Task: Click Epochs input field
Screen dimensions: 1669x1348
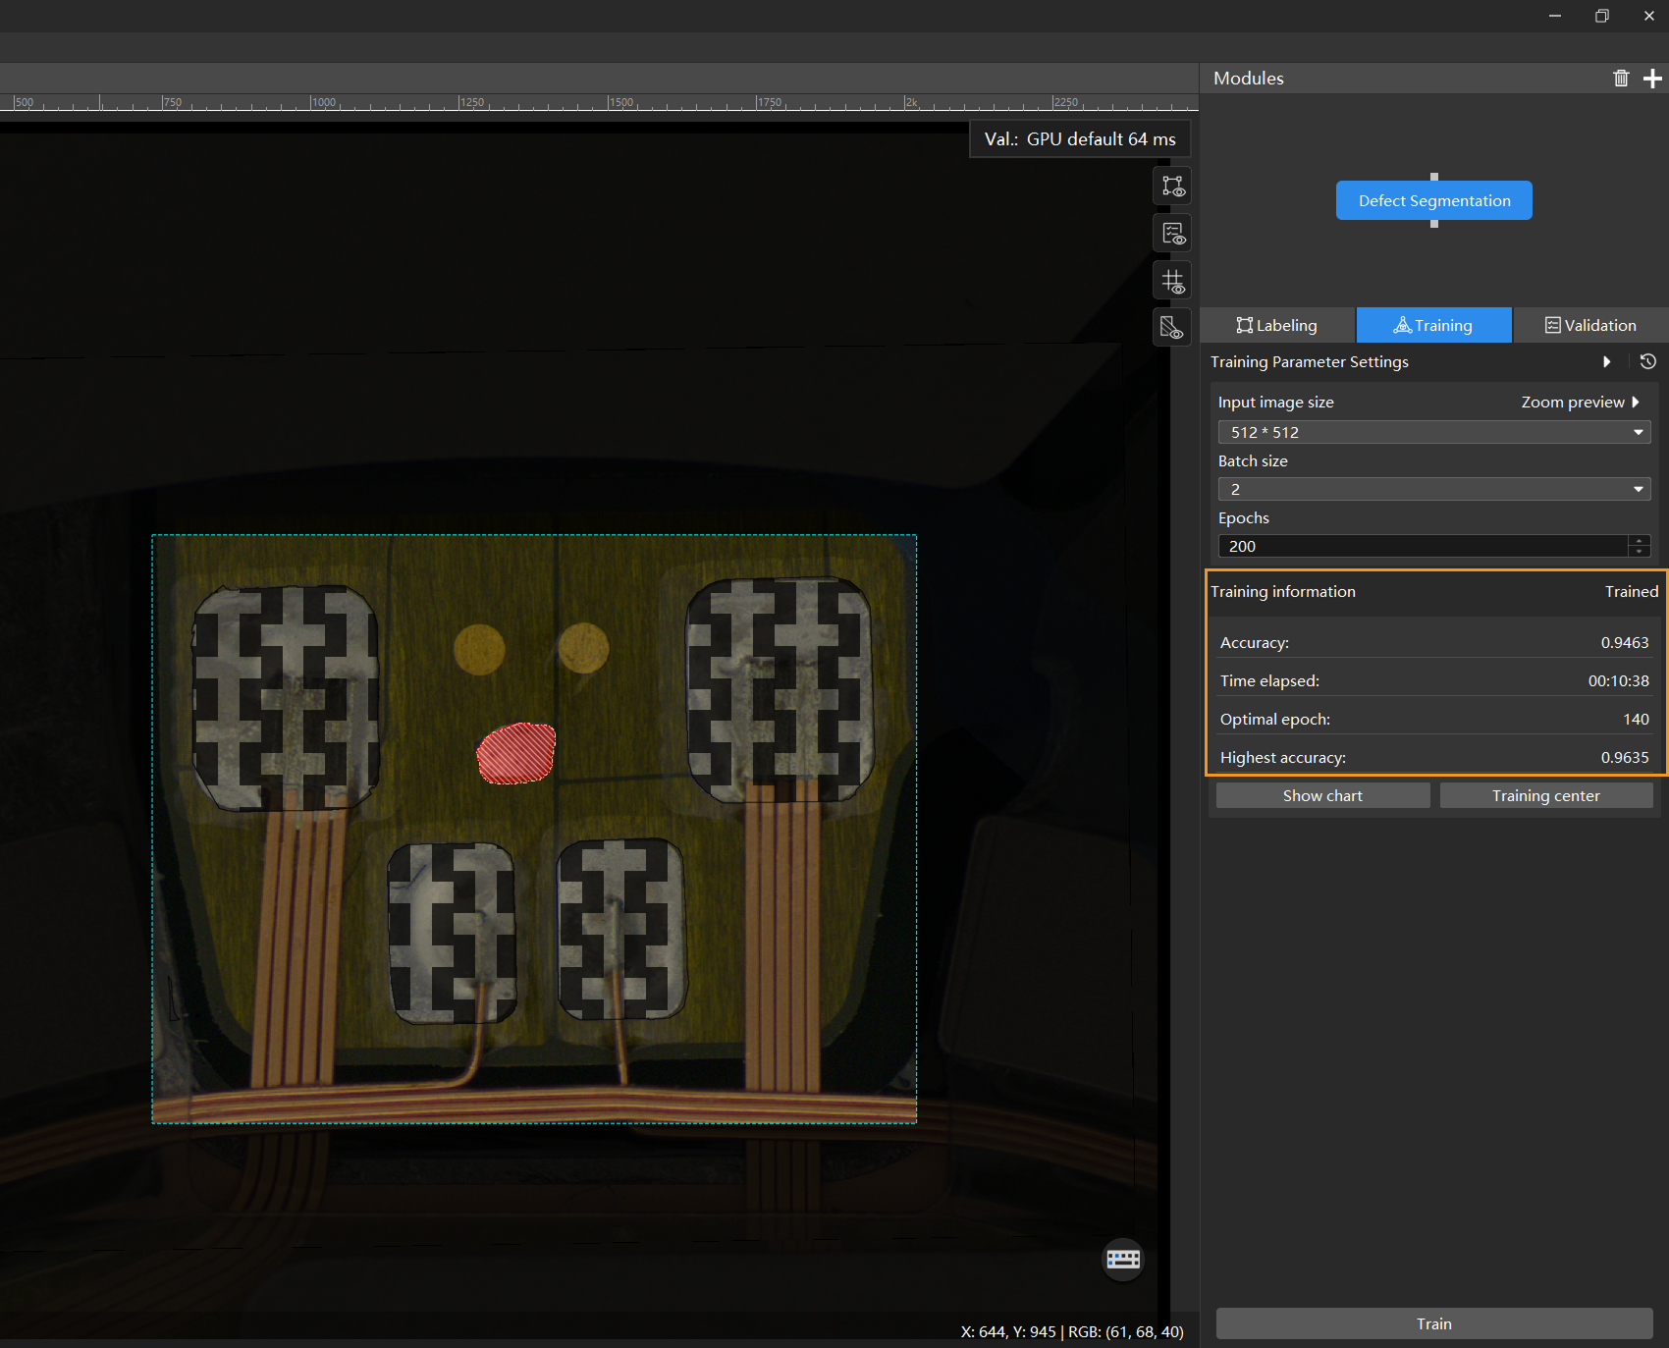Action: tap(1423, 546)
